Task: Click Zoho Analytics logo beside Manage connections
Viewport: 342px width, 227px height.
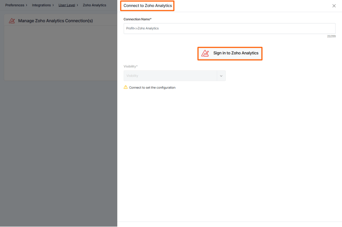Action: pos(12,21)
